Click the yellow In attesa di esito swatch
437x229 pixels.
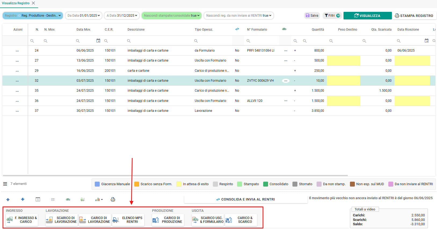pyautogui.click(x=179, y=184)
